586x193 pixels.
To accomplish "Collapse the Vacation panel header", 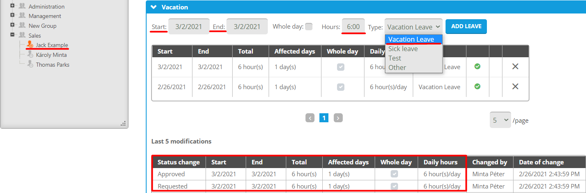I will click(154, 7).
